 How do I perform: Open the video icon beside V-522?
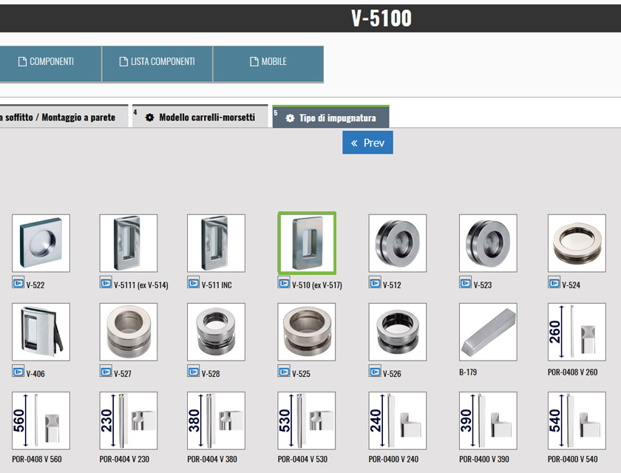pos(18,283)
